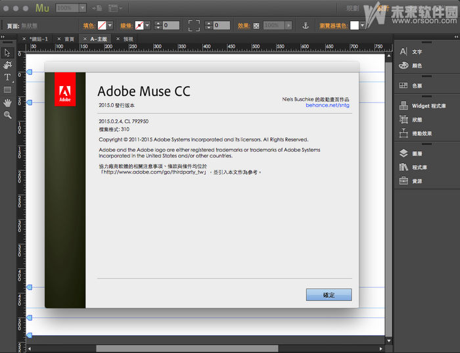The width and height of the screenshot is (460, 353).
Task: Select the Selection arrow tool
Action: coord(7,53)
